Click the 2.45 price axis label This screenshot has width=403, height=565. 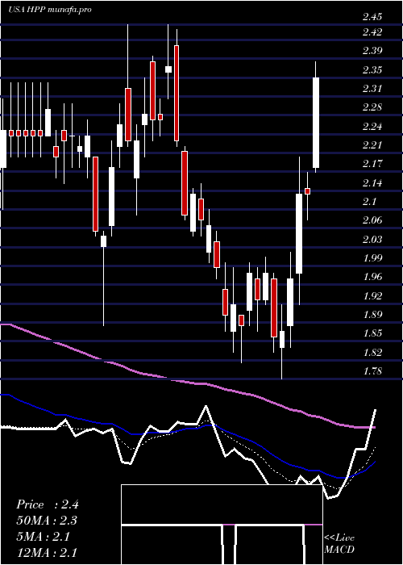(372, 17)
